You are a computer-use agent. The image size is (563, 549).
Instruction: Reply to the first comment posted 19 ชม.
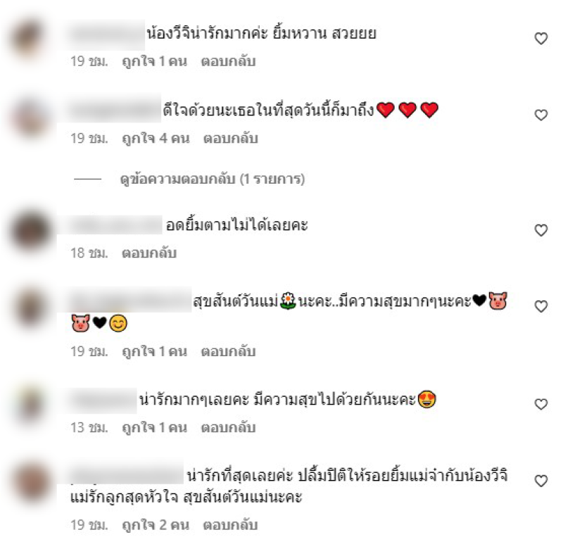pyautogui.click(x=228, y=61)
